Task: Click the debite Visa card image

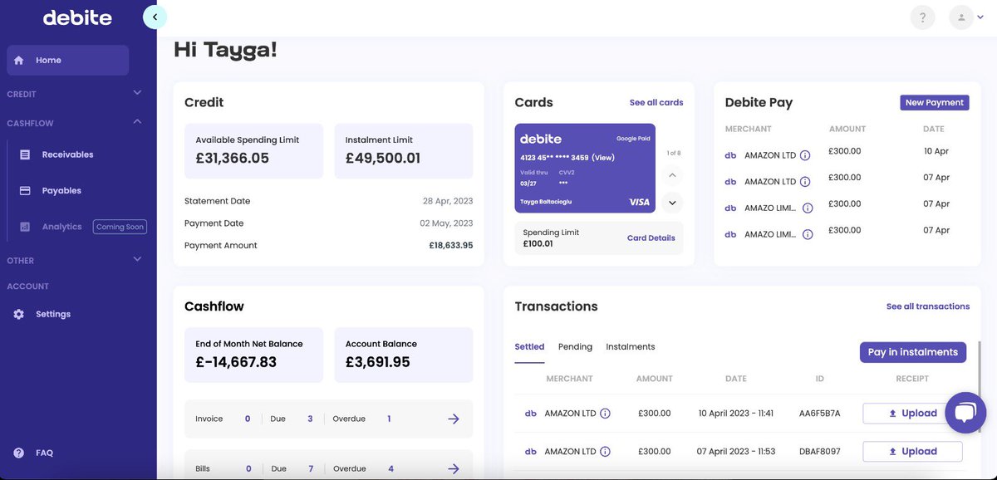Action: tap(585, 168)
